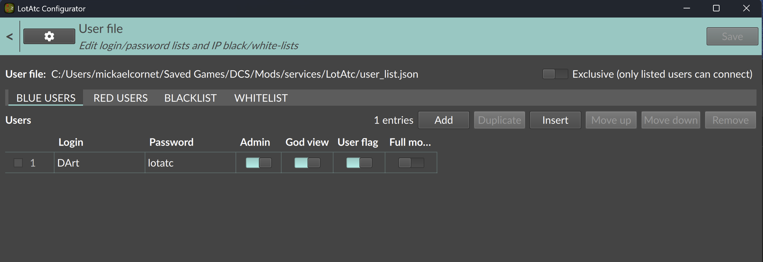Click the Duplicate button
763x262 pixels.
click(500, 120)
